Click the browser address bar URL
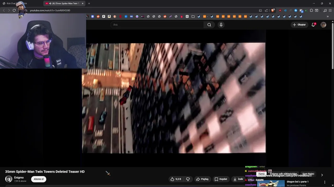This screenshot has height=187, width=334. pyautogui.click(x=50, y=10)
